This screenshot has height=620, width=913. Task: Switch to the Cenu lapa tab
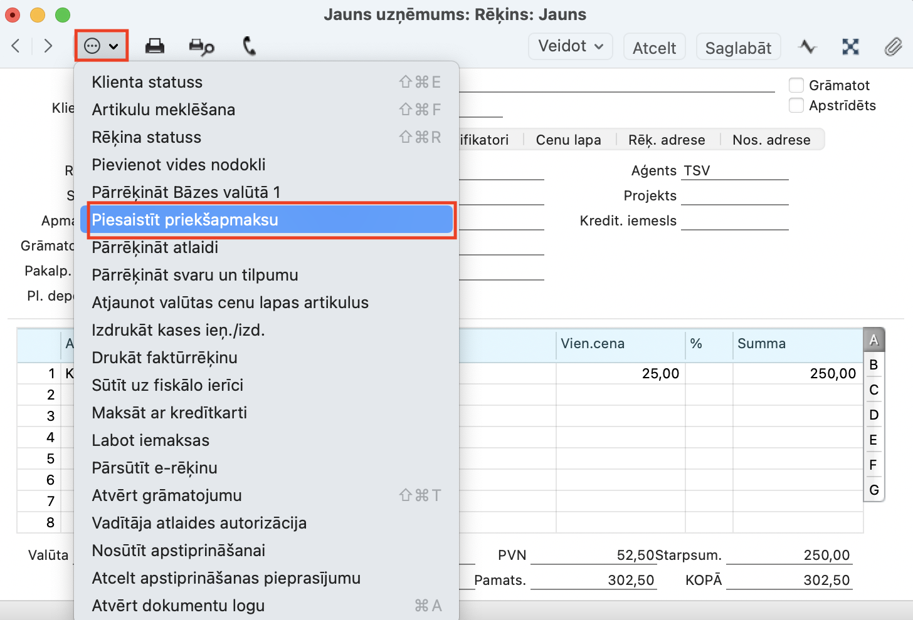568,140
